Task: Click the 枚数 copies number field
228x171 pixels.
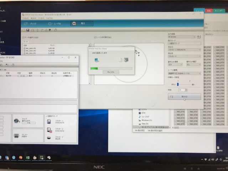Action: [x=182, y=90]
